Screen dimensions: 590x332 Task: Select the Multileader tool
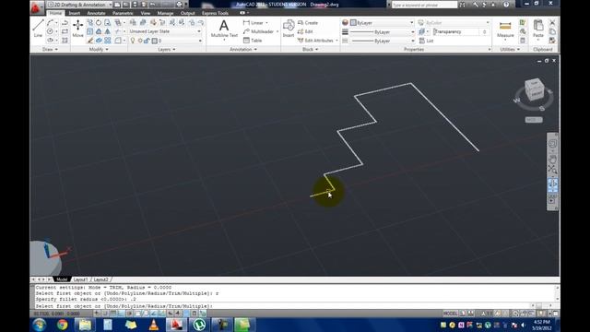[x=258, y=31]
